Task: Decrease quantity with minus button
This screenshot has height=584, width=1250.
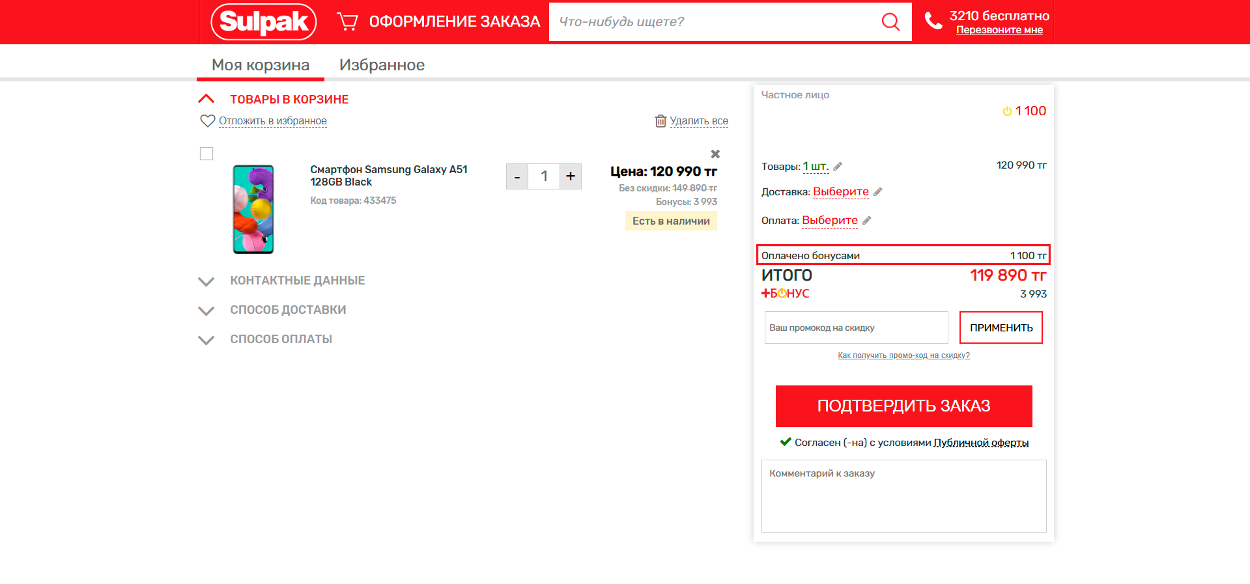Action: click(x=517, y=176)
